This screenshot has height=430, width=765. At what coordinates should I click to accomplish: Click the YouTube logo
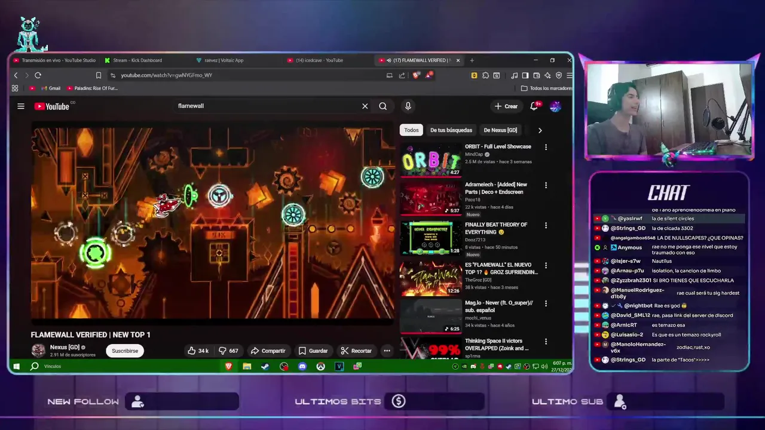coord(51,106)
